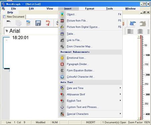Click the English Text icon
The height and width of the screenshot is (125, 151).
coord(62,101)
